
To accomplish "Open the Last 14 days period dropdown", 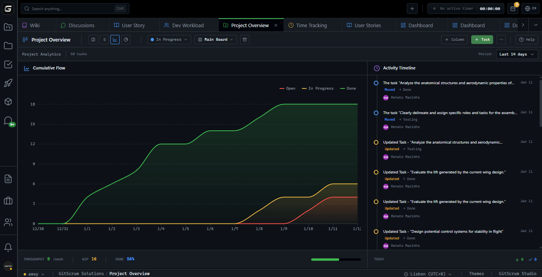I will click(x=517, y=54).
